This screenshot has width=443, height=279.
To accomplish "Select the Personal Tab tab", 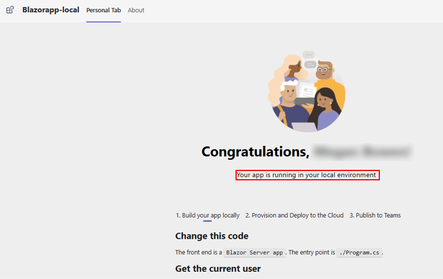I will click(103, 10).
